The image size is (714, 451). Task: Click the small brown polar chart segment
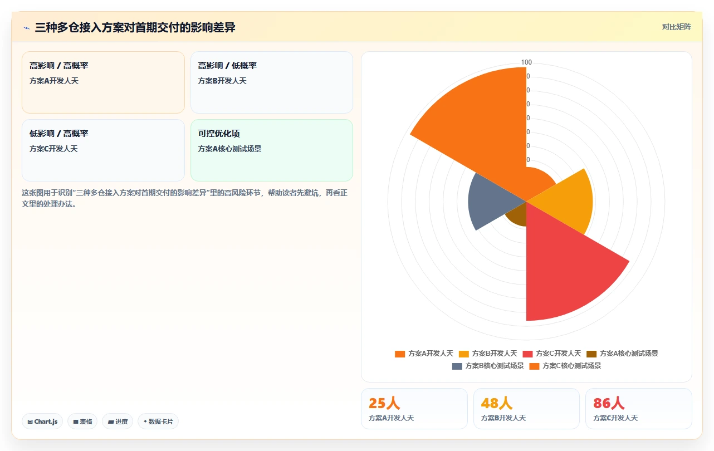[x=518, y=216]
